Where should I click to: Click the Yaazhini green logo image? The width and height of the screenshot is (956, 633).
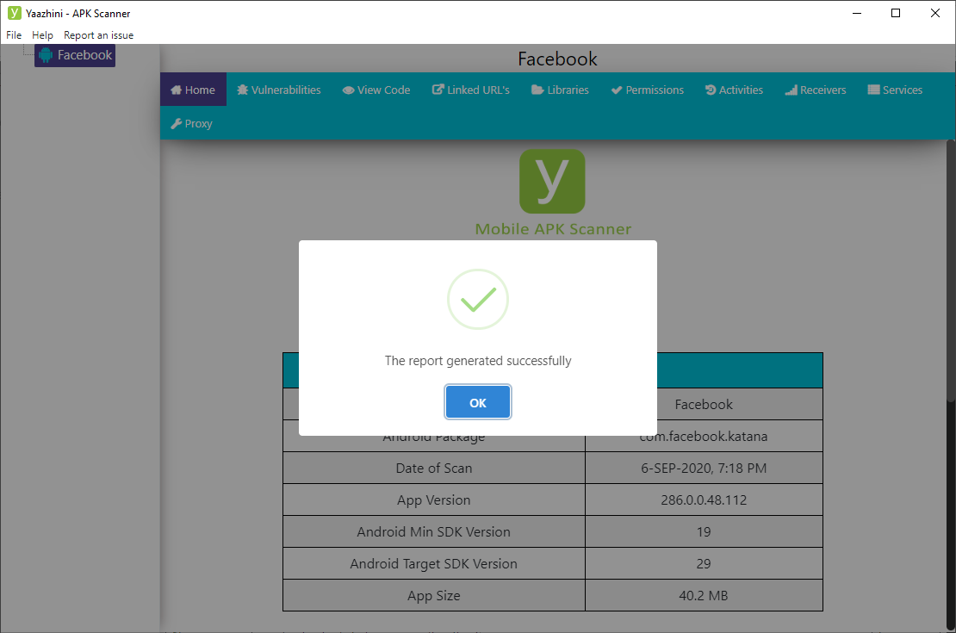(552, 181)
